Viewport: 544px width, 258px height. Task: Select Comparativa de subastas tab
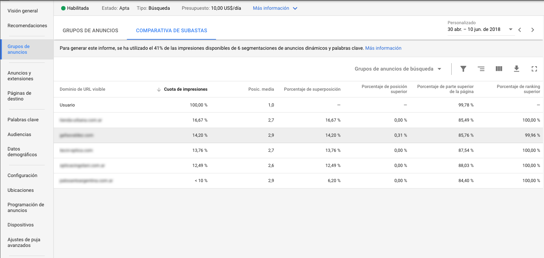[171, 31]
